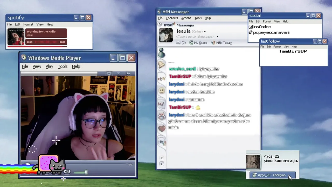
Task: Click the 'şimdi kamera açtı' notification text
Action: click(281, 161)
